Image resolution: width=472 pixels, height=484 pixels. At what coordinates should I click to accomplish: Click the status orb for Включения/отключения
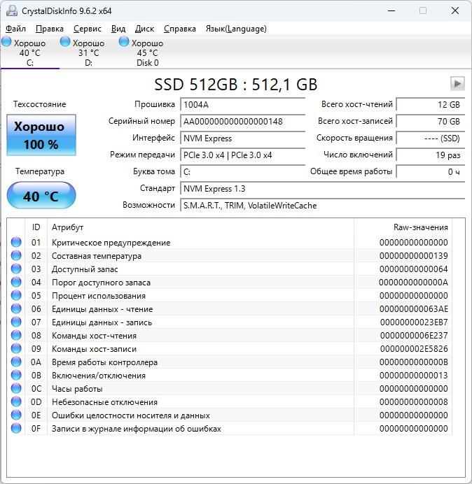click(x=16, y=375)
